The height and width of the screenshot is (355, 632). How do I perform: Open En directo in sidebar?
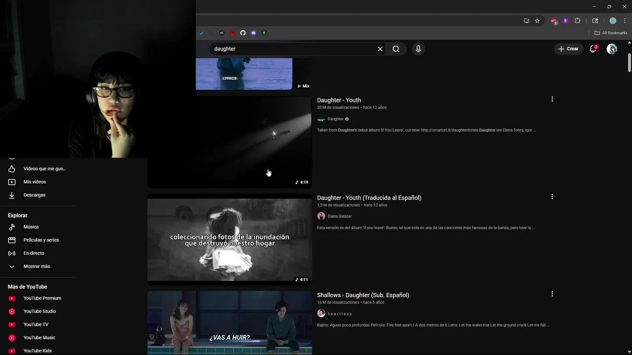34,253
